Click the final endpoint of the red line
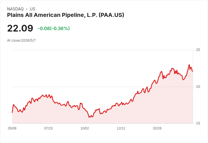This screenshot has width=208, height=143. pyautogui.click(x=193, y=71)
